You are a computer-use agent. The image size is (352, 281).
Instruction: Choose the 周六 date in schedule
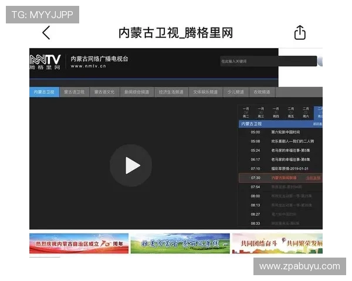point(306,112)
